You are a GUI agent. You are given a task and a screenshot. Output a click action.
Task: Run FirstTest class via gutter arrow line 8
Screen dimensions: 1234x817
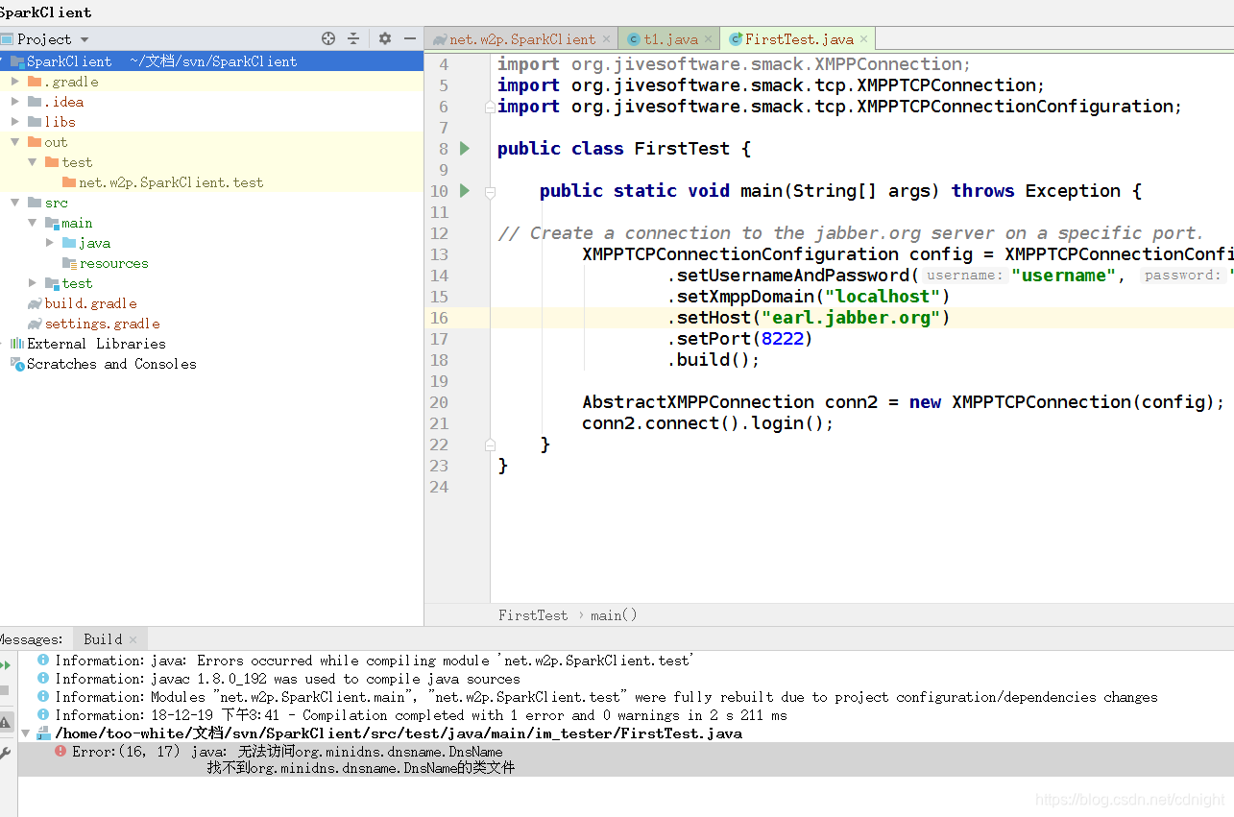465,148
